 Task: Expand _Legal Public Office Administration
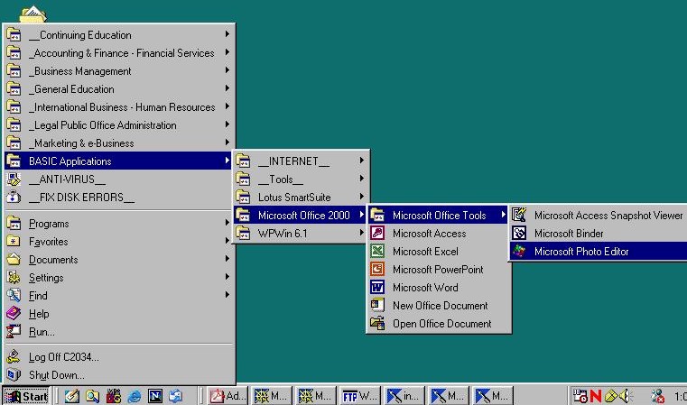118,125
